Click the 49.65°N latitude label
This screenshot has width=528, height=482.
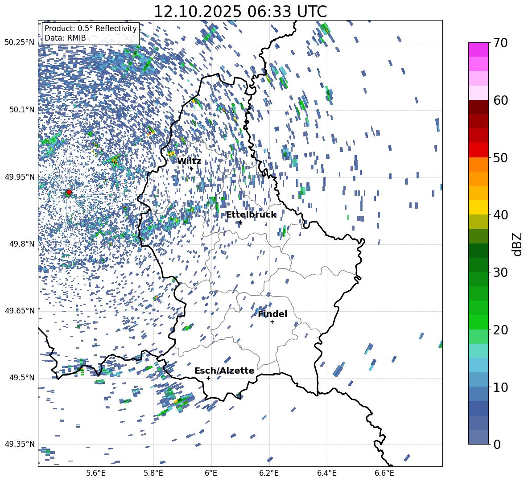(20, 311)
